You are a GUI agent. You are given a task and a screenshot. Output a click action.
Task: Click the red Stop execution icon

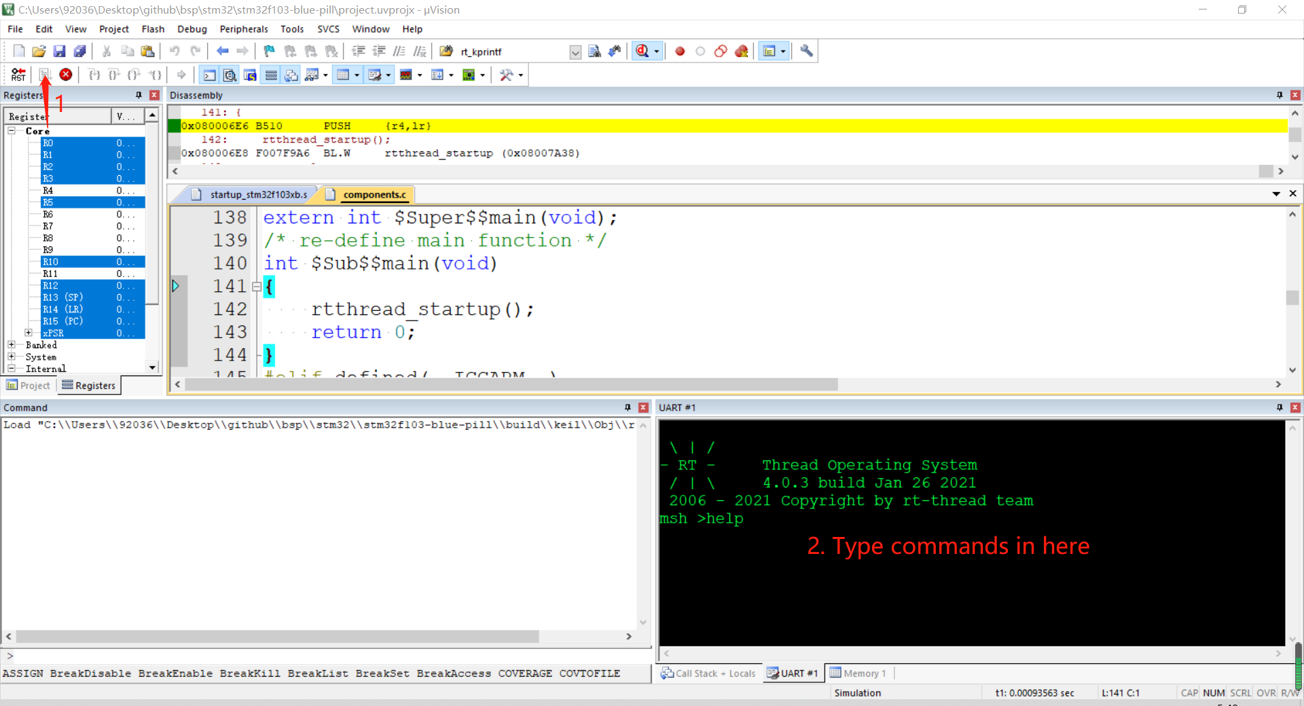66,75
